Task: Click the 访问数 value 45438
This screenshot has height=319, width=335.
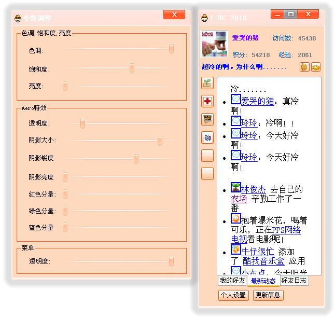Action: pyautogui.click(x=307, y=38)
